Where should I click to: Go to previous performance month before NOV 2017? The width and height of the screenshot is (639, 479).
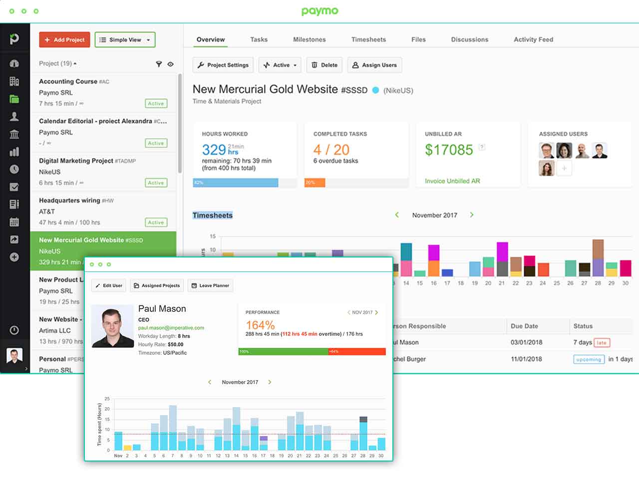tap(348, 312)
